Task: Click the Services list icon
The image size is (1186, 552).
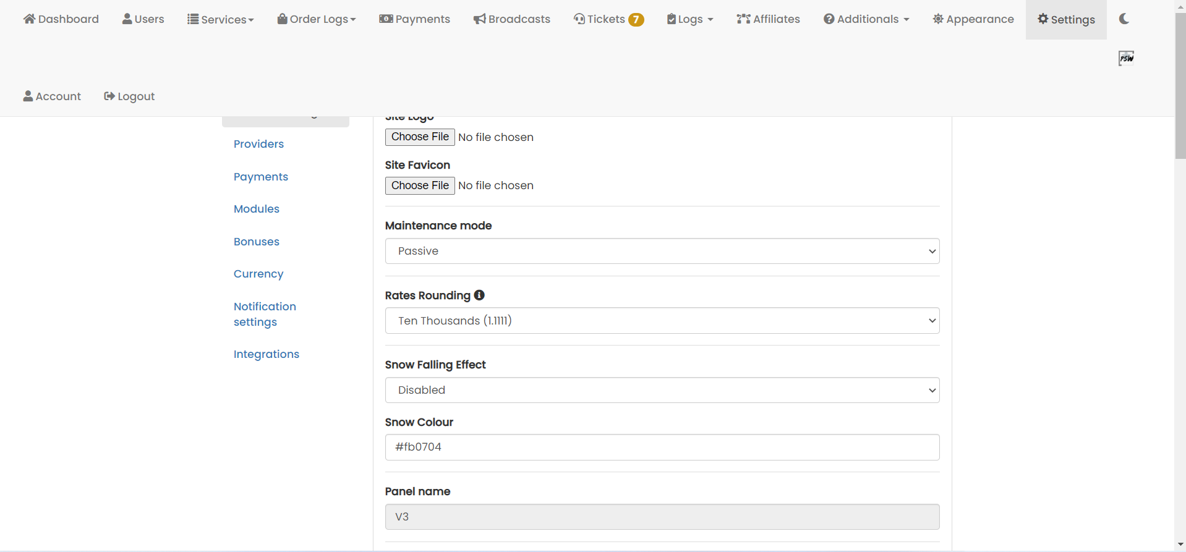Action: click(193, 19)
